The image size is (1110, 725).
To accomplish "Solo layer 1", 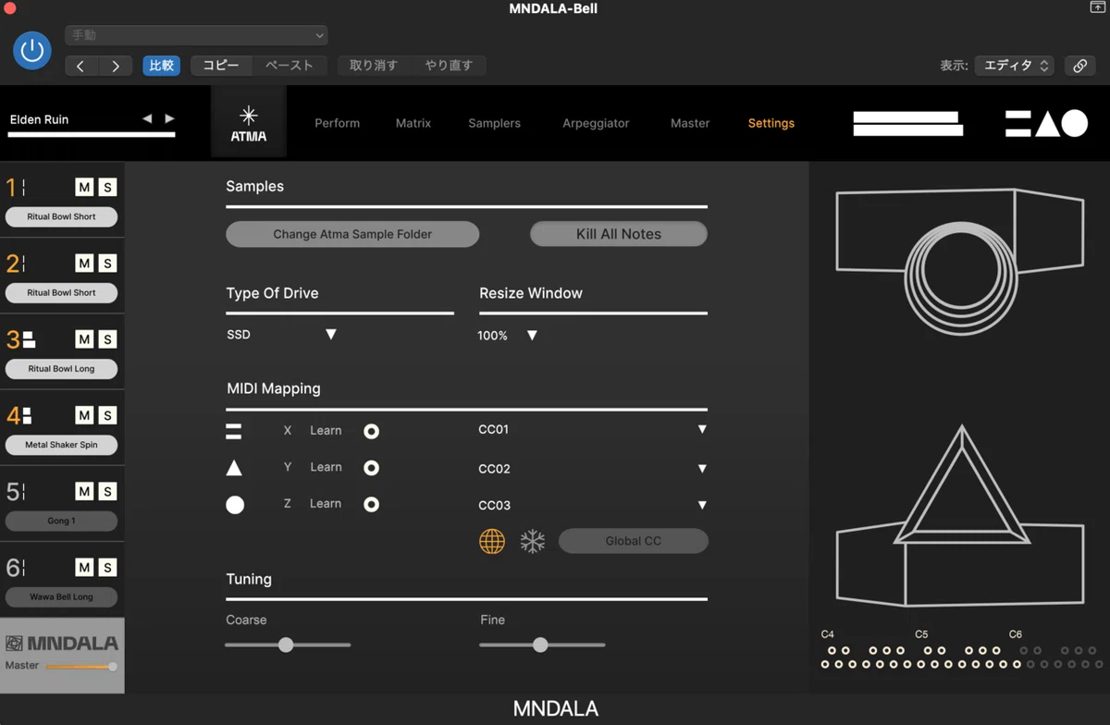I will click(107, 188).
